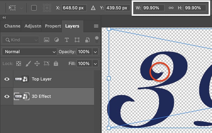The height and width of the screenshot is (133, 212).
Task: Hide the 3D Effect layer eye icon
Action: pyautogui.click(x=7, y=96)
